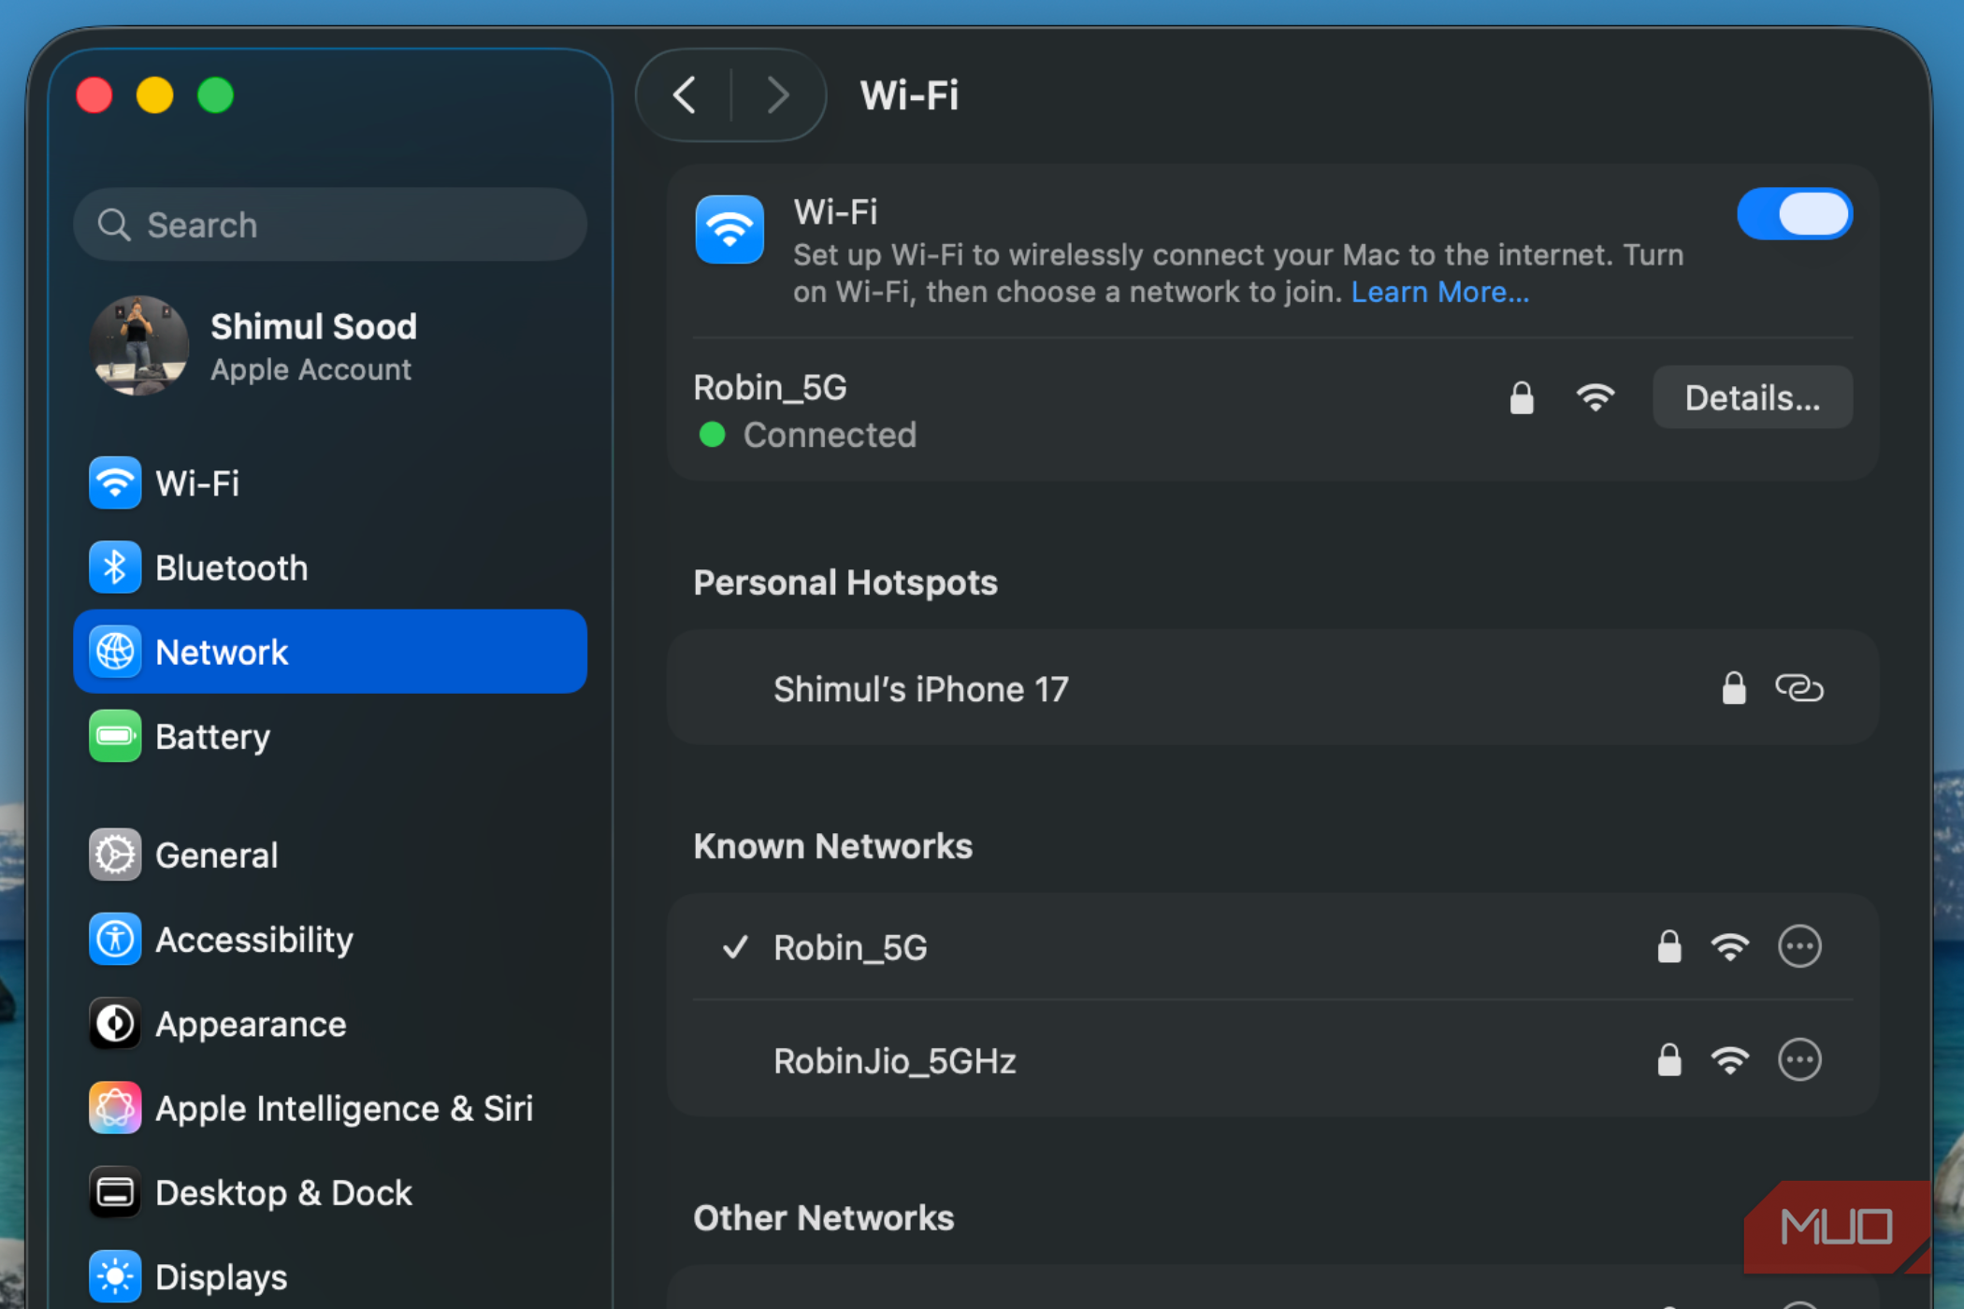Click the Network globe icon in sidebar
This screenshot has width=1964, height=1309.
115,652
